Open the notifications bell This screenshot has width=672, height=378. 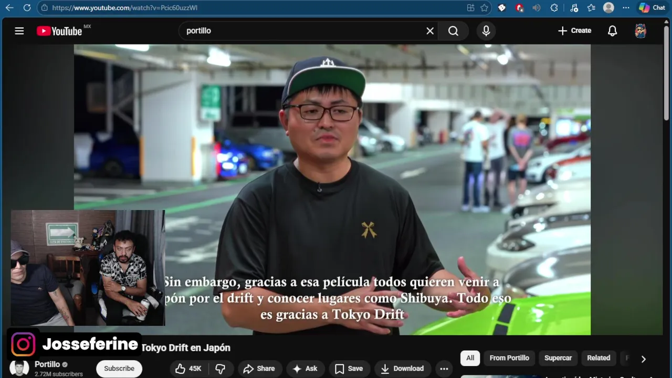[612, 31]
